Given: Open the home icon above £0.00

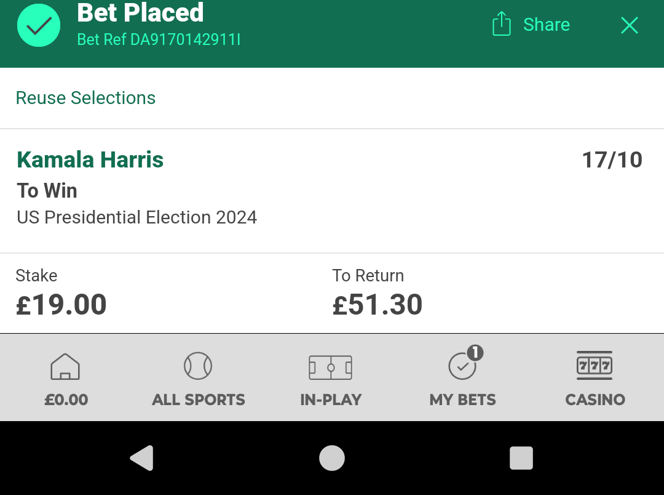Looking at the screenshot, I should [65, 366].
